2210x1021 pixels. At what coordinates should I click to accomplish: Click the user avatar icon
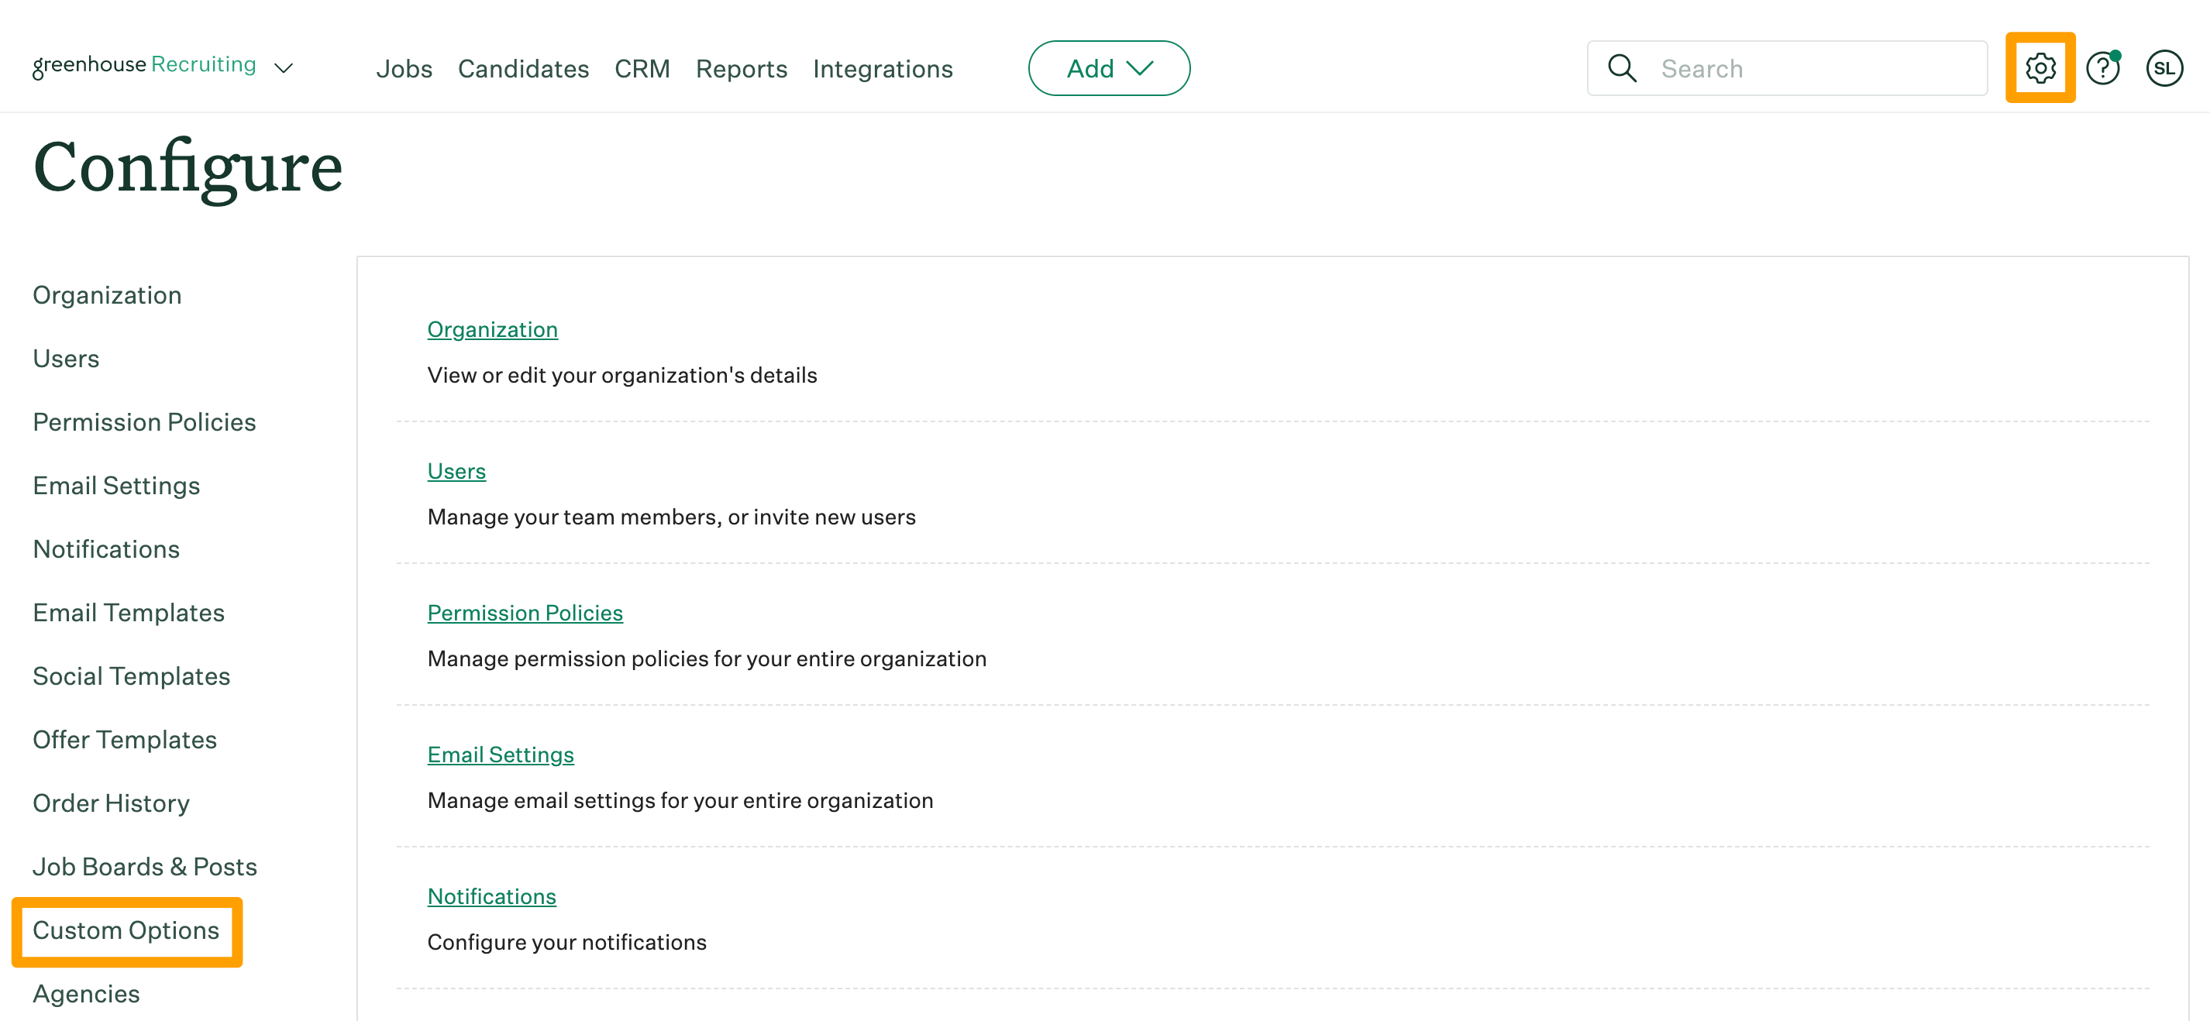click(x=2165, y=67)
